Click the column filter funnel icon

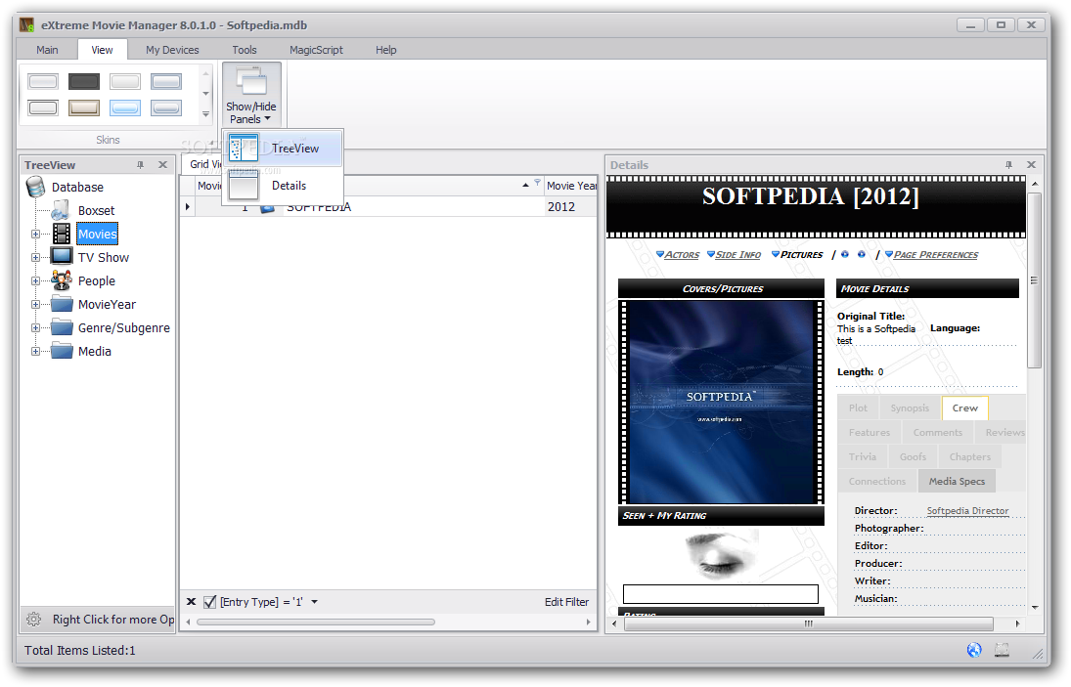click(538, 182)
